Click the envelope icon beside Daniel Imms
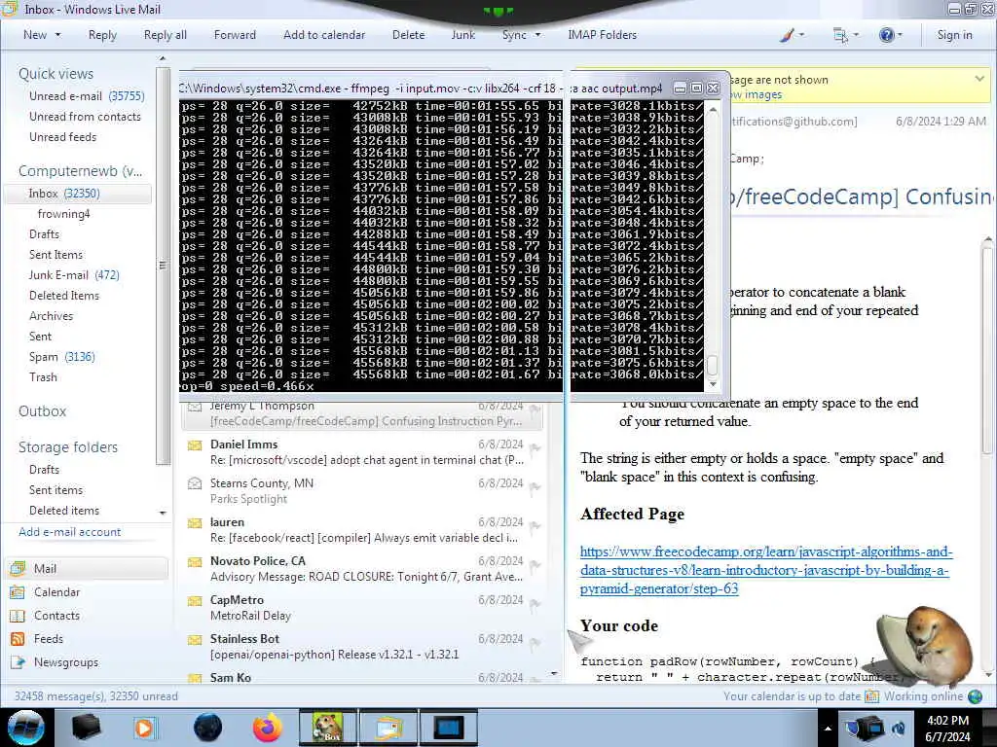The image size is (997, 747). coord(195,445)
